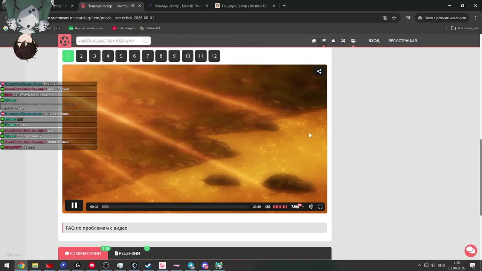Image resolution: width=482 pixels, height=271 pixels.
Task: Click the incognito window indicator
Action: pos(441,18)
